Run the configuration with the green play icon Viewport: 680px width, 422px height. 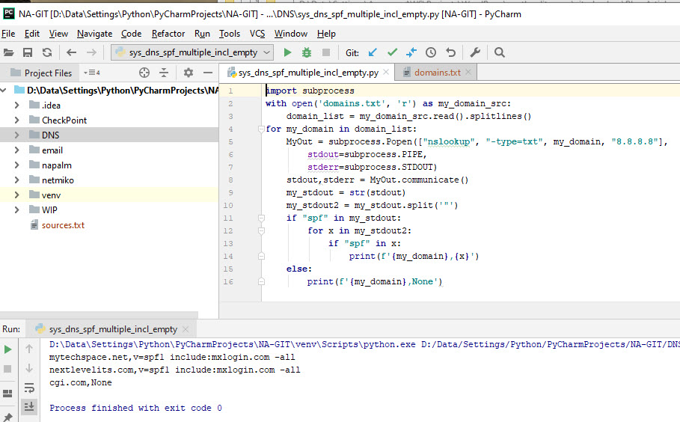click(287, 52)
